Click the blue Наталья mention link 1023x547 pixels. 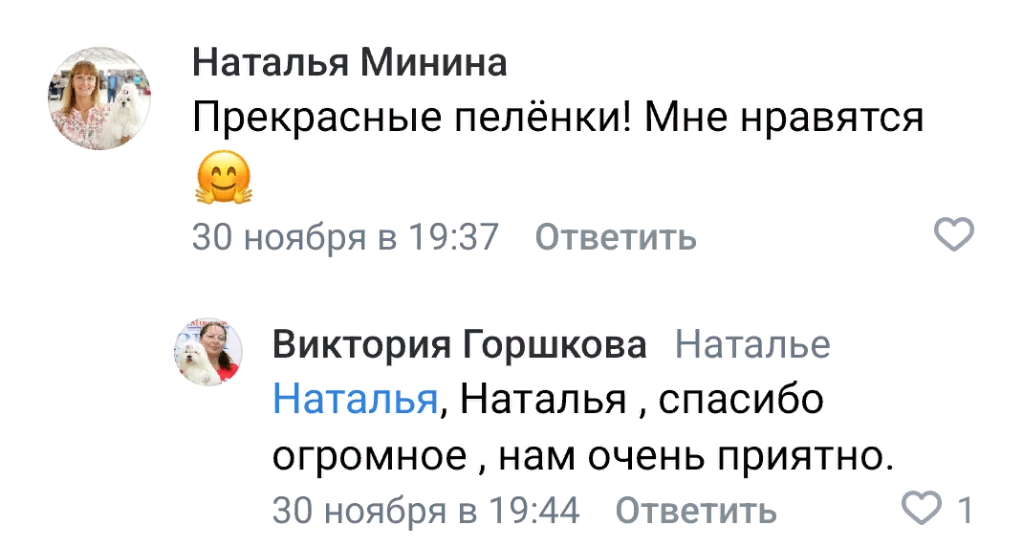click(355, 399)
